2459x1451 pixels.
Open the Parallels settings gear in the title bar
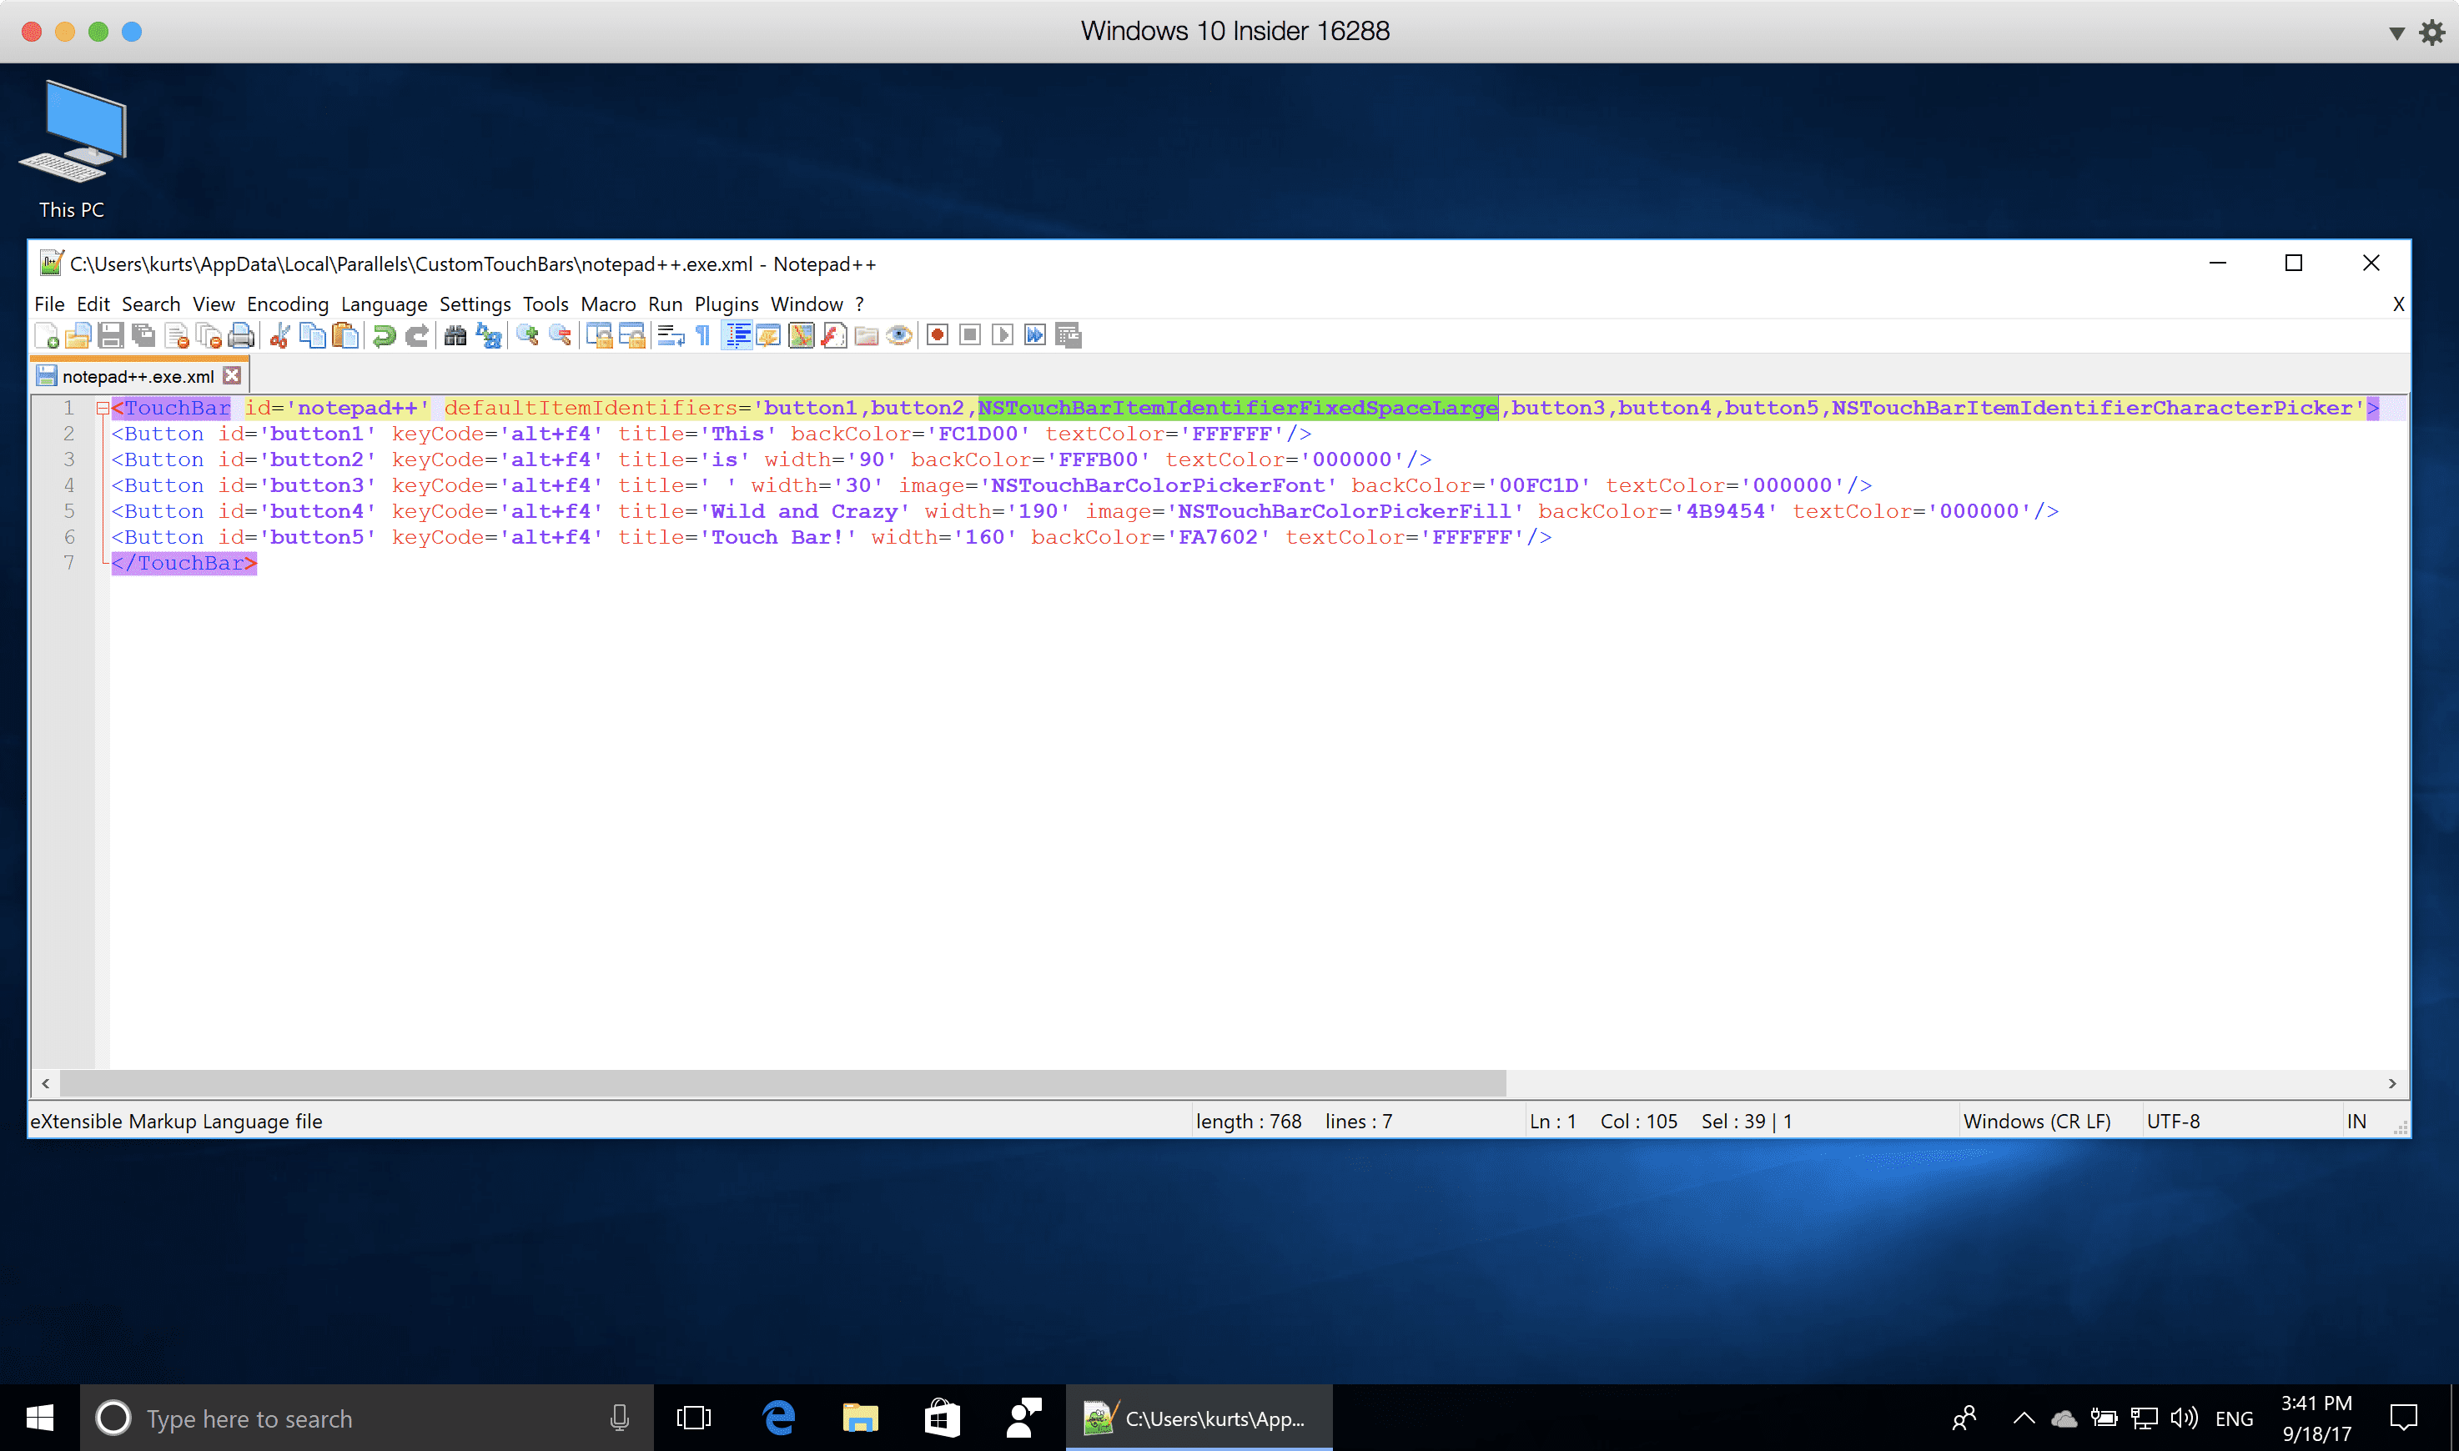2432,33
